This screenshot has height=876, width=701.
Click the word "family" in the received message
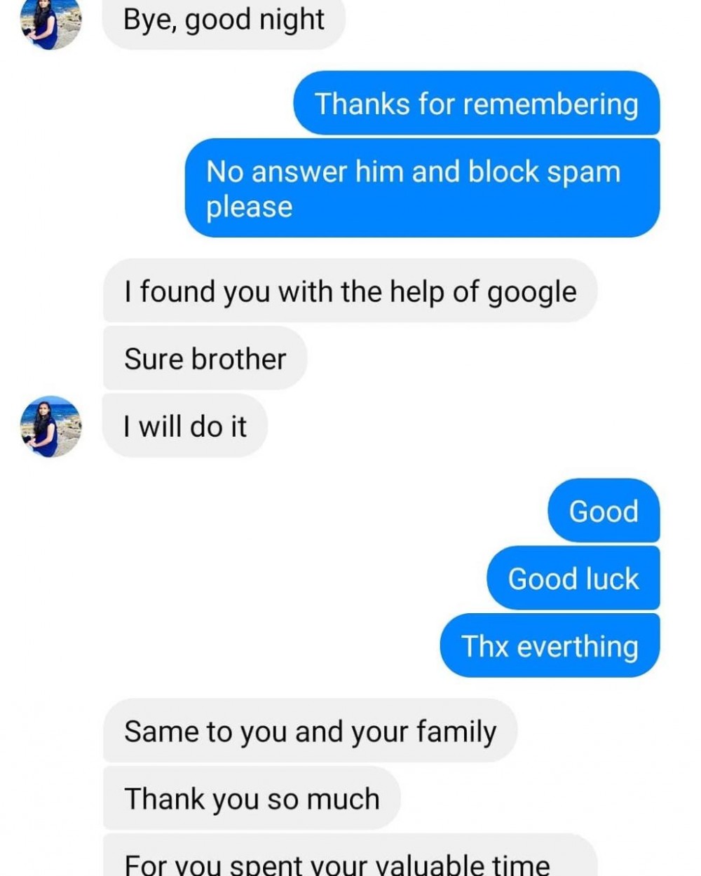(456, 731)
